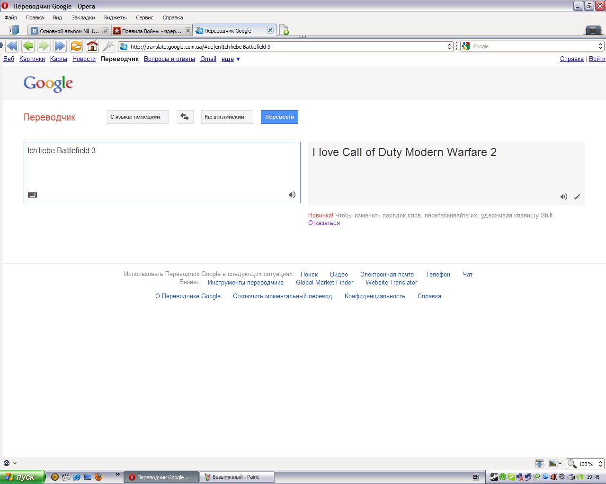Open the closed tabs trash icon
The width and height of the screenshot is (606, 484).
tap(593, 30)
